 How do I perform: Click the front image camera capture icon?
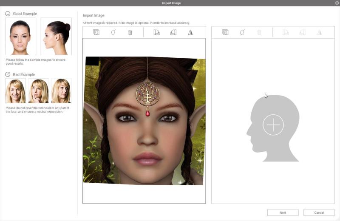[x=113, y=32]
